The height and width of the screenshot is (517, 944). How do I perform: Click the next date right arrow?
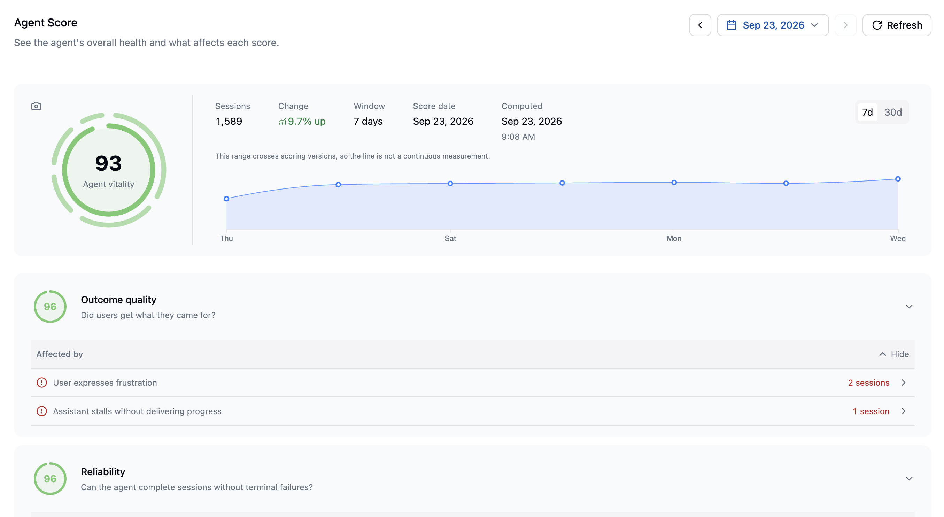[845, 25]
